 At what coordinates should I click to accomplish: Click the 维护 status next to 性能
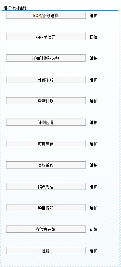pos(93,251)
